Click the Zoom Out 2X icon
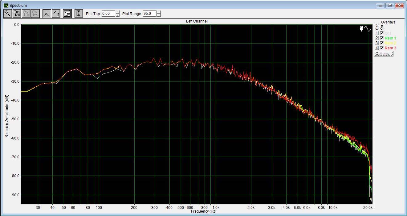The height and width of the screenshot is (216, 407). click(x=26, y=14)
